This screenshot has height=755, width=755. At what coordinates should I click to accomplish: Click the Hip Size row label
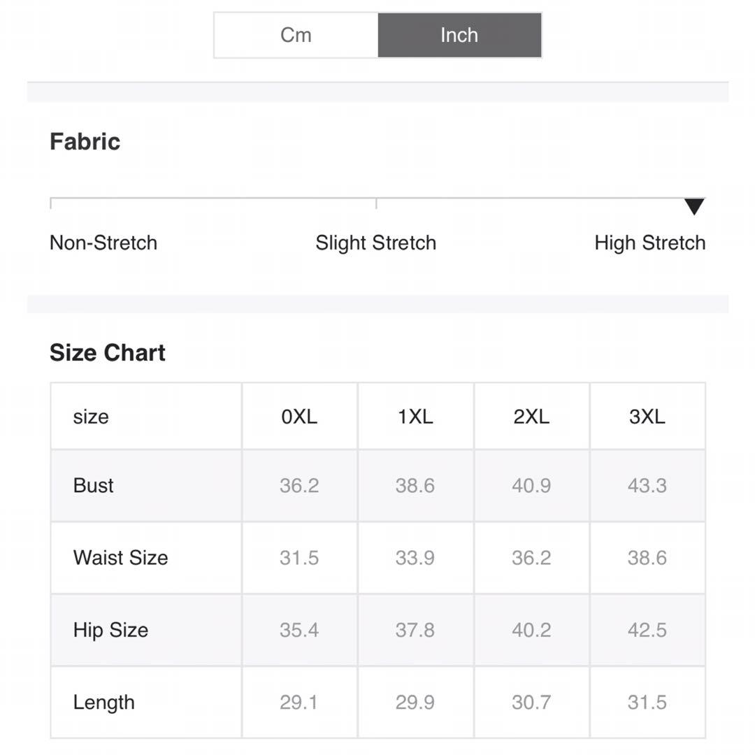[x=110, y=630]
